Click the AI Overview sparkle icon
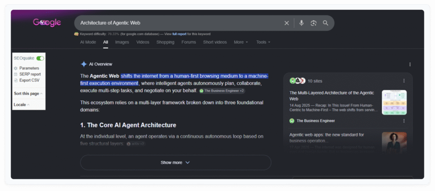The image size is (435, 191). pos(84,64)
